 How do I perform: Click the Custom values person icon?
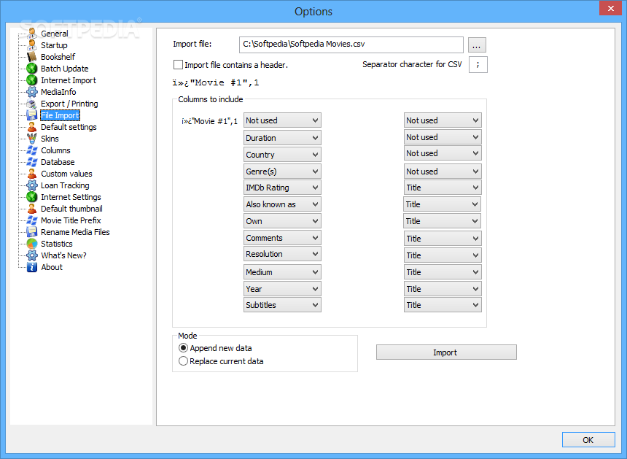[32, 174]
